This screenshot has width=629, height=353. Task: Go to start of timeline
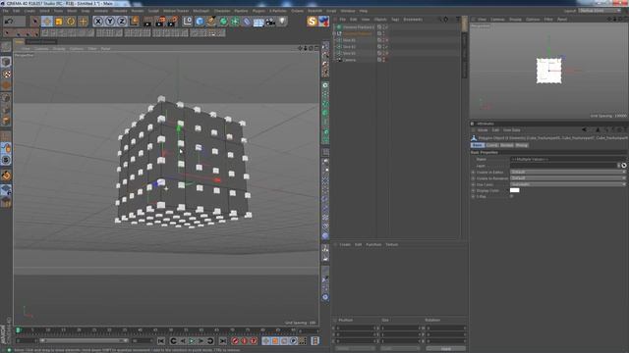[x=161, y=341]
